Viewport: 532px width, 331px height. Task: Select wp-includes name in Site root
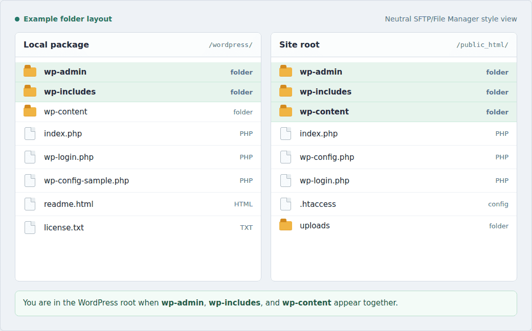tap(326, 92)
